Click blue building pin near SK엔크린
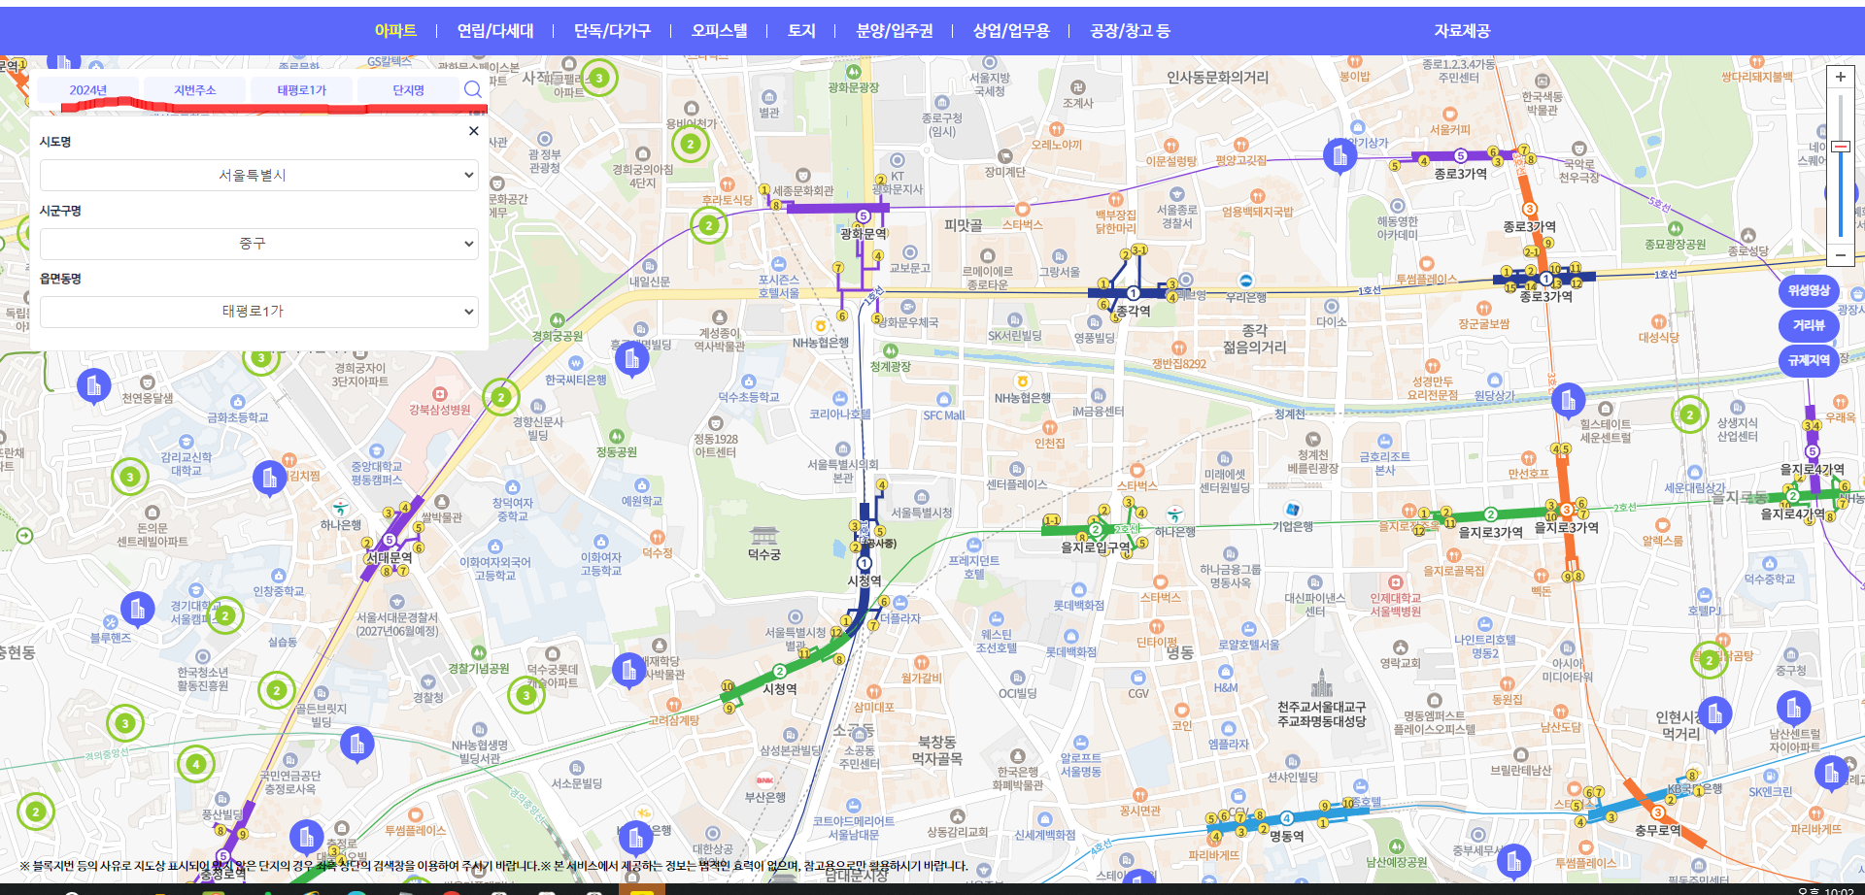 [1831, 774]
